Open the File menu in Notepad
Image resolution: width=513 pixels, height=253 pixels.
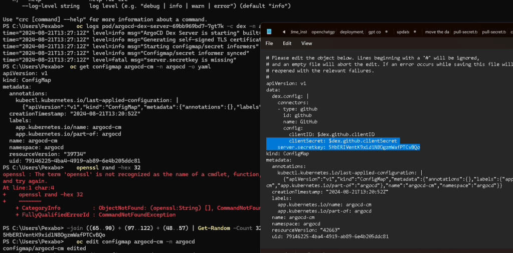click(x=269, y=43)
